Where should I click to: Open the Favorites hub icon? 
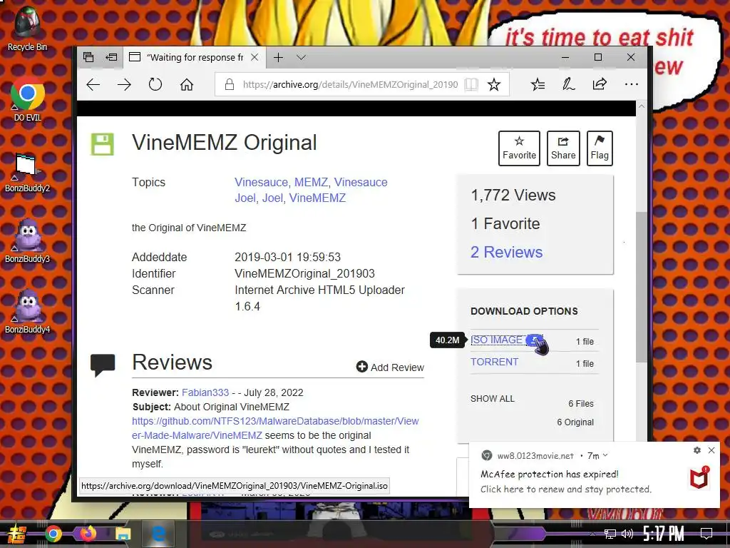pyautogui.click(x=538, y=84)
